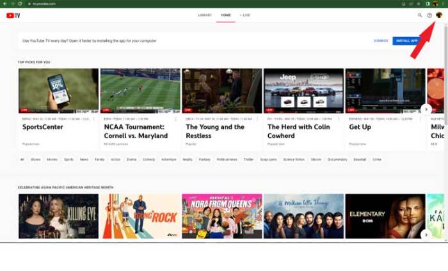Select the Reality filter chip
Image resolution: width=448 pixels, height=271 pixels.
tap(188, 159)
